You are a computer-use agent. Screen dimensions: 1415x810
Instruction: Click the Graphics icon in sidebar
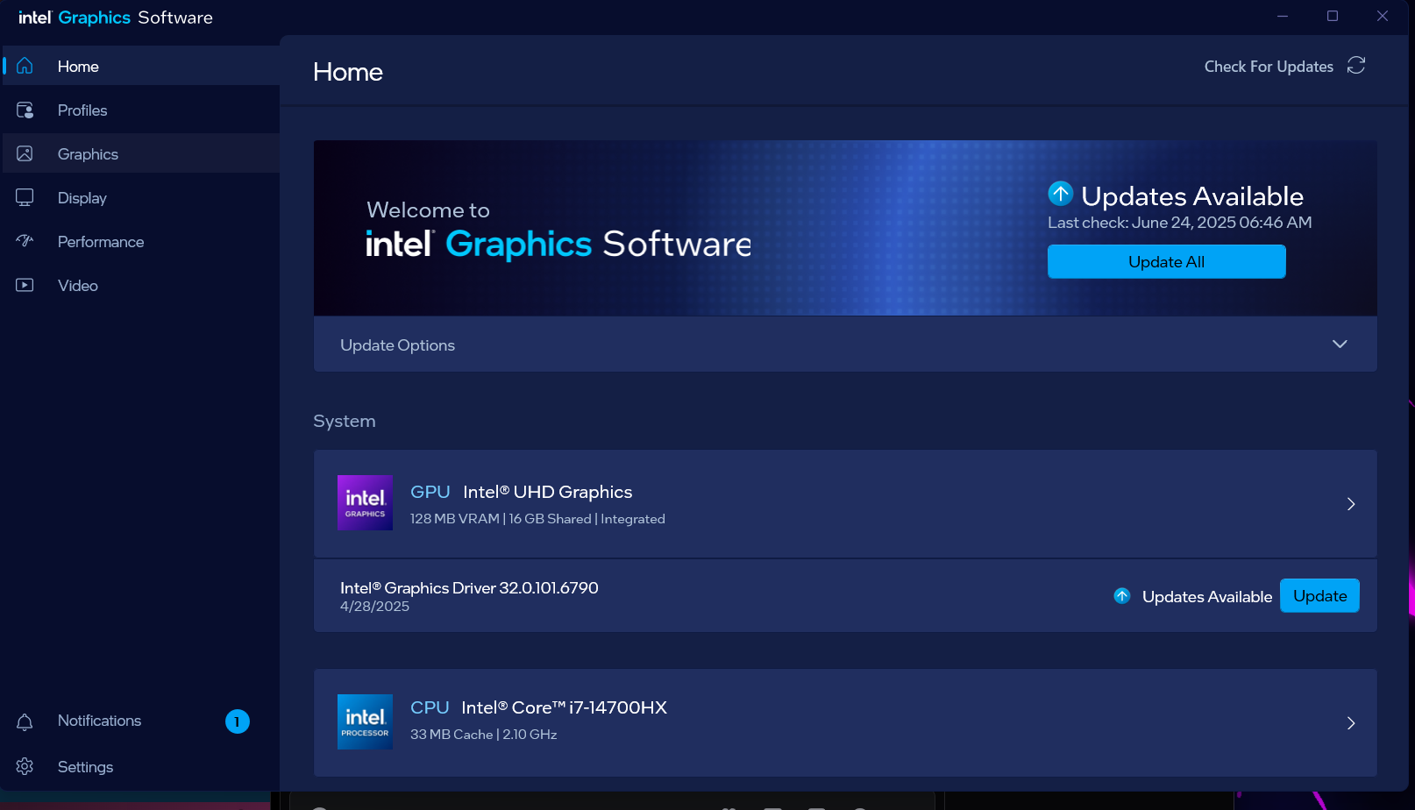pyautogui.click(x=25, y=153)
